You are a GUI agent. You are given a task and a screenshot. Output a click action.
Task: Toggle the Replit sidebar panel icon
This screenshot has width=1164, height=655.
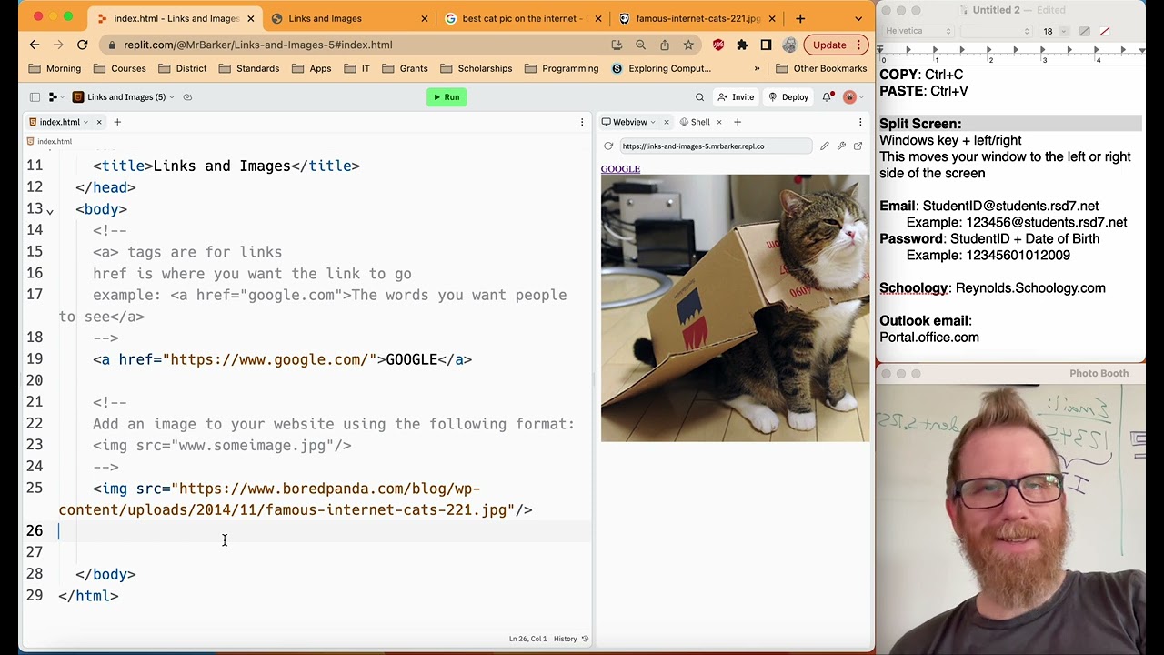(x=35, y=97)
